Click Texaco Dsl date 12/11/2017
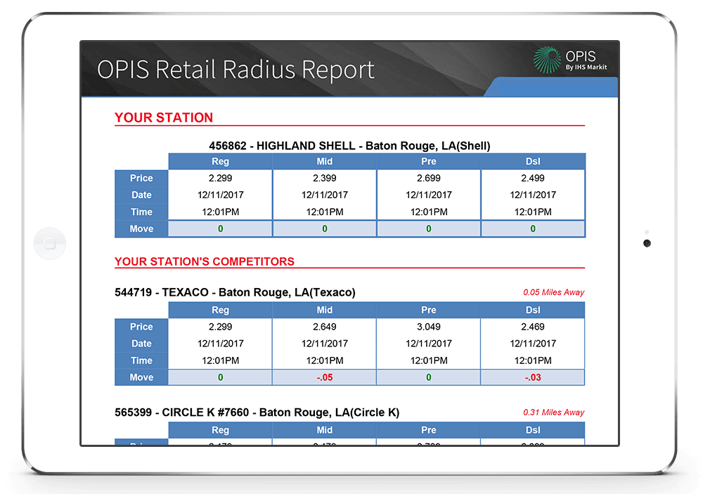This screenshot has height=494, width=703. [x=533, y=344]
